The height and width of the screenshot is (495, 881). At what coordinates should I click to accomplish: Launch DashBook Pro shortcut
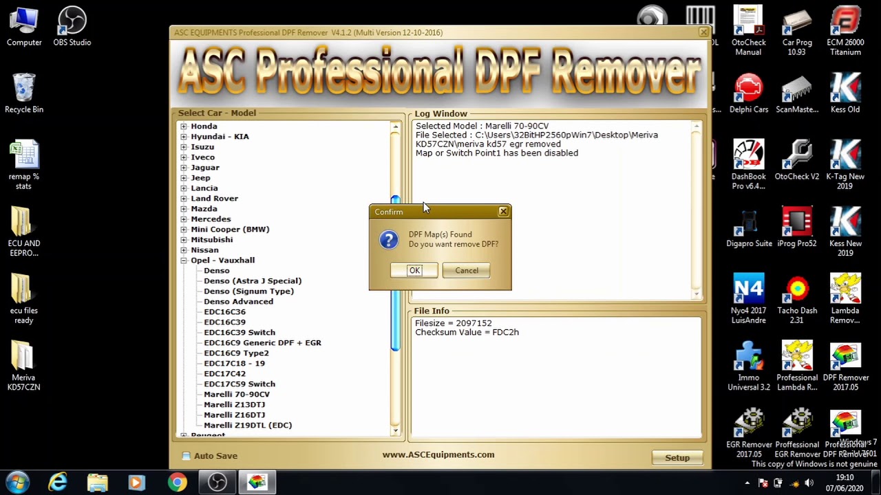coord(748,165)
